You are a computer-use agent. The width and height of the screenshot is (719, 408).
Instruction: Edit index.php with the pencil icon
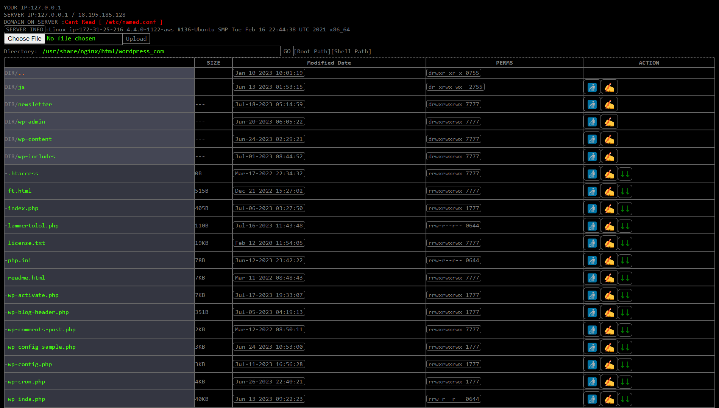(609, 209)
